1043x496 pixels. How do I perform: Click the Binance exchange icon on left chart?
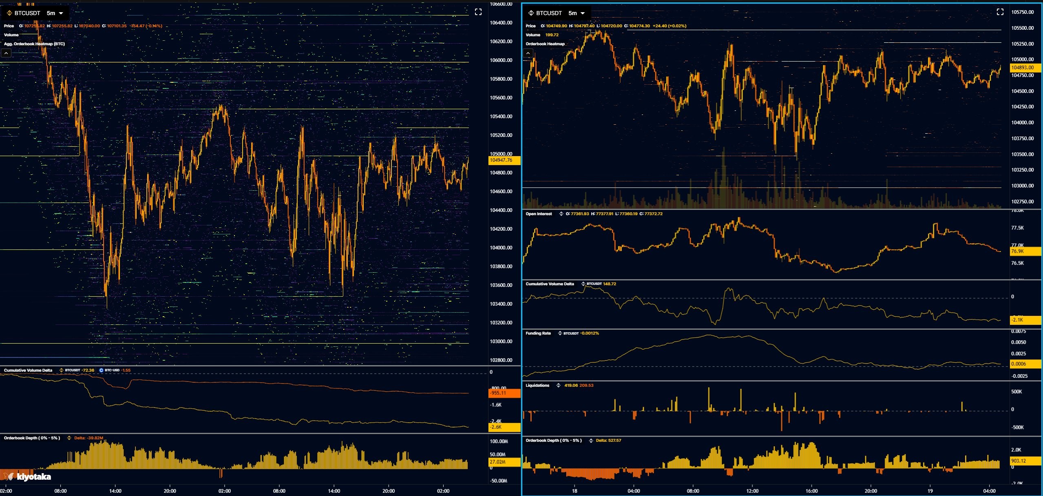click(9, 13)
